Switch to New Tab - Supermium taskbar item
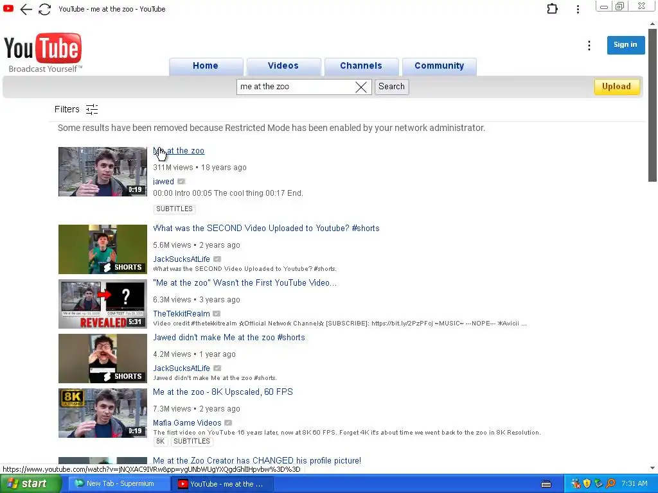The height and width of the screenshot is (493, 658). point(119,484)
